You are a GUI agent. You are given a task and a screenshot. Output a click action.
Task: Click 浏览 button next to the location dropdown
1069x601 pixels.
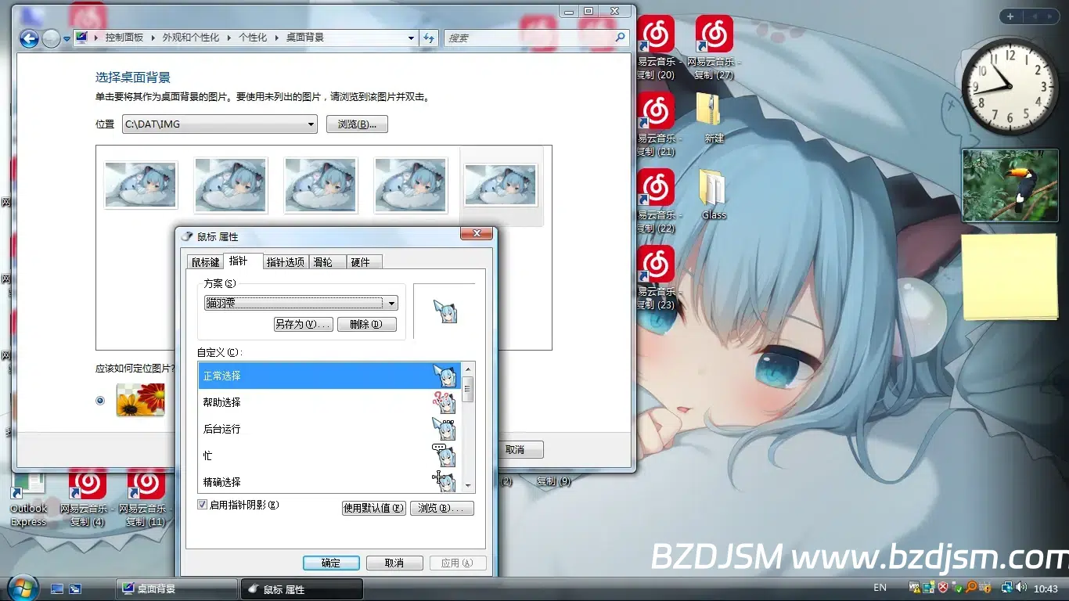click(x=357, y=124)
